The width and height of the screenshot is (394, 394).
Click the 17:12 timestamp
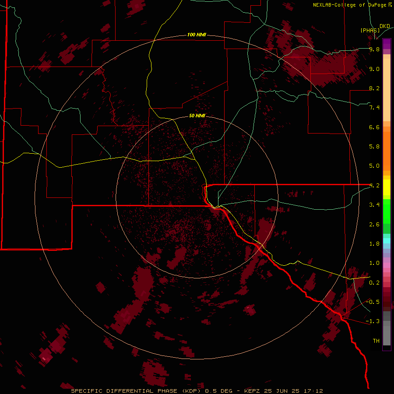coord(313,391)
